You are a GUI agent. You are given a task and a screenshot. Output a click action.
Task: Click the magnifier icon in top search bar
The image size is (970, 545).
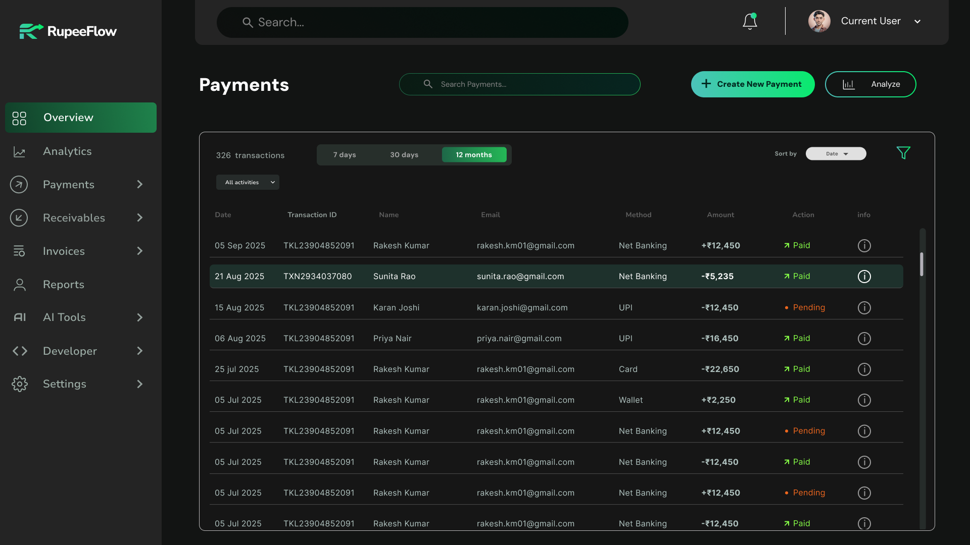248,22
